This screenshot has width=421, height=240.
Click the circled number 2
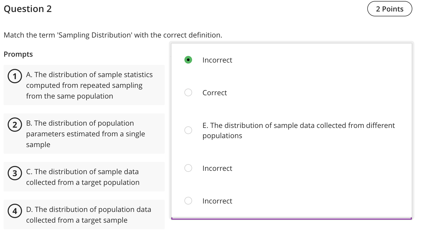click(15, 125)
